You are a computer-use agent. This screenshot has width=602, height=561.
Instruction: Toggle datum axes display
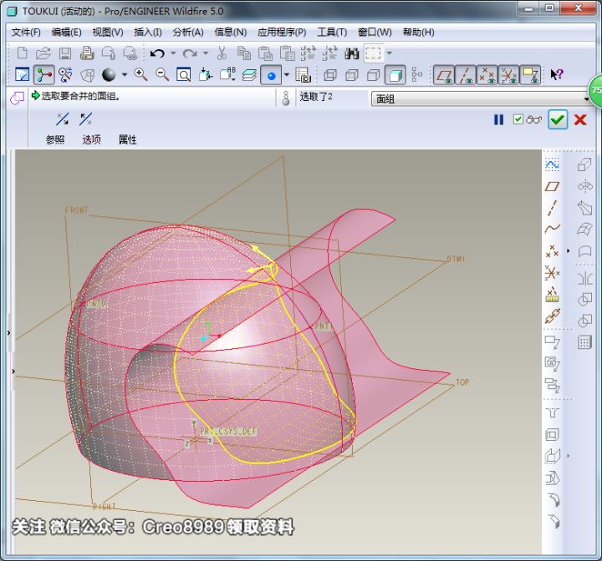click(x=466, y=75)
